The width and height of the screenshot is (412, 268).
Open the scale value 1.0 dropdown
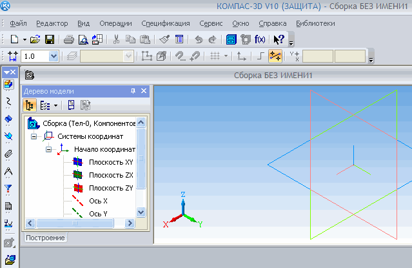[54, 56]
